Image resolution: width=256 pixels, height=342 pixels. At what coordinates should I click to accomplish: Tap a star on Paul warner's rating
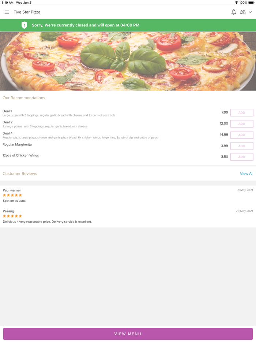pyautogui.click(x=12, y=195)
